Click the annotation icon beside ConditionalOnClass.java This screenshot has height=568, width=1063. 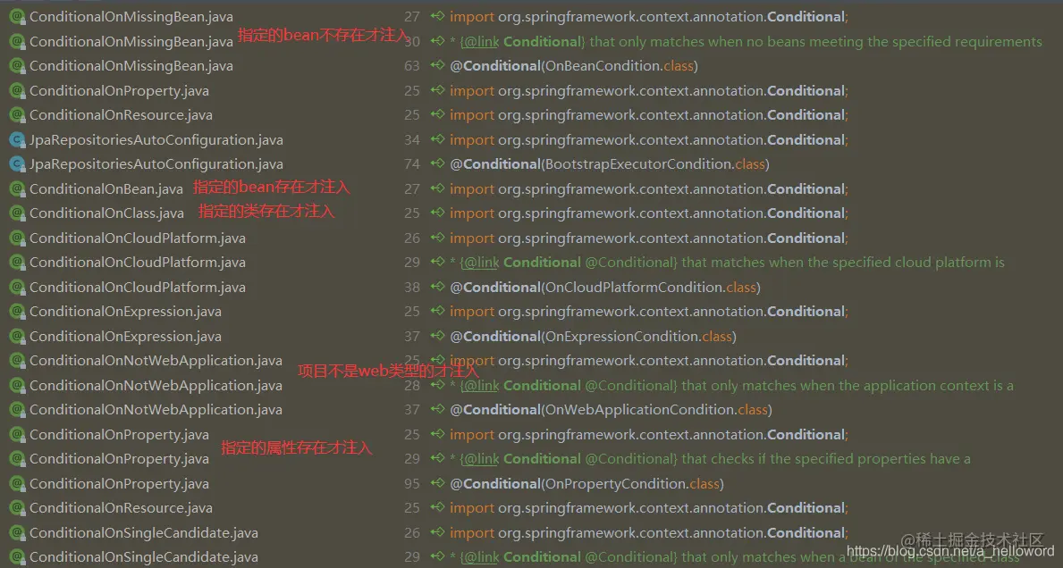(x=18, y=213)
